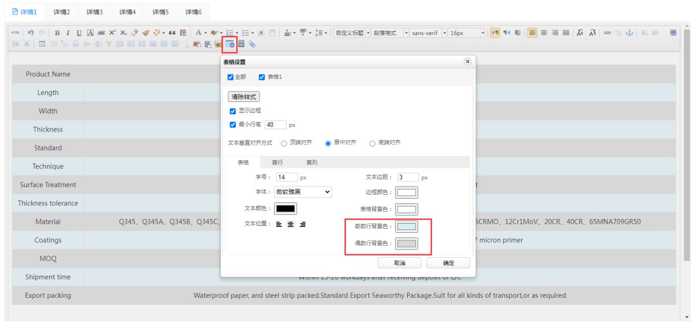Expand font color A dropdown arrow

(206, 33)
